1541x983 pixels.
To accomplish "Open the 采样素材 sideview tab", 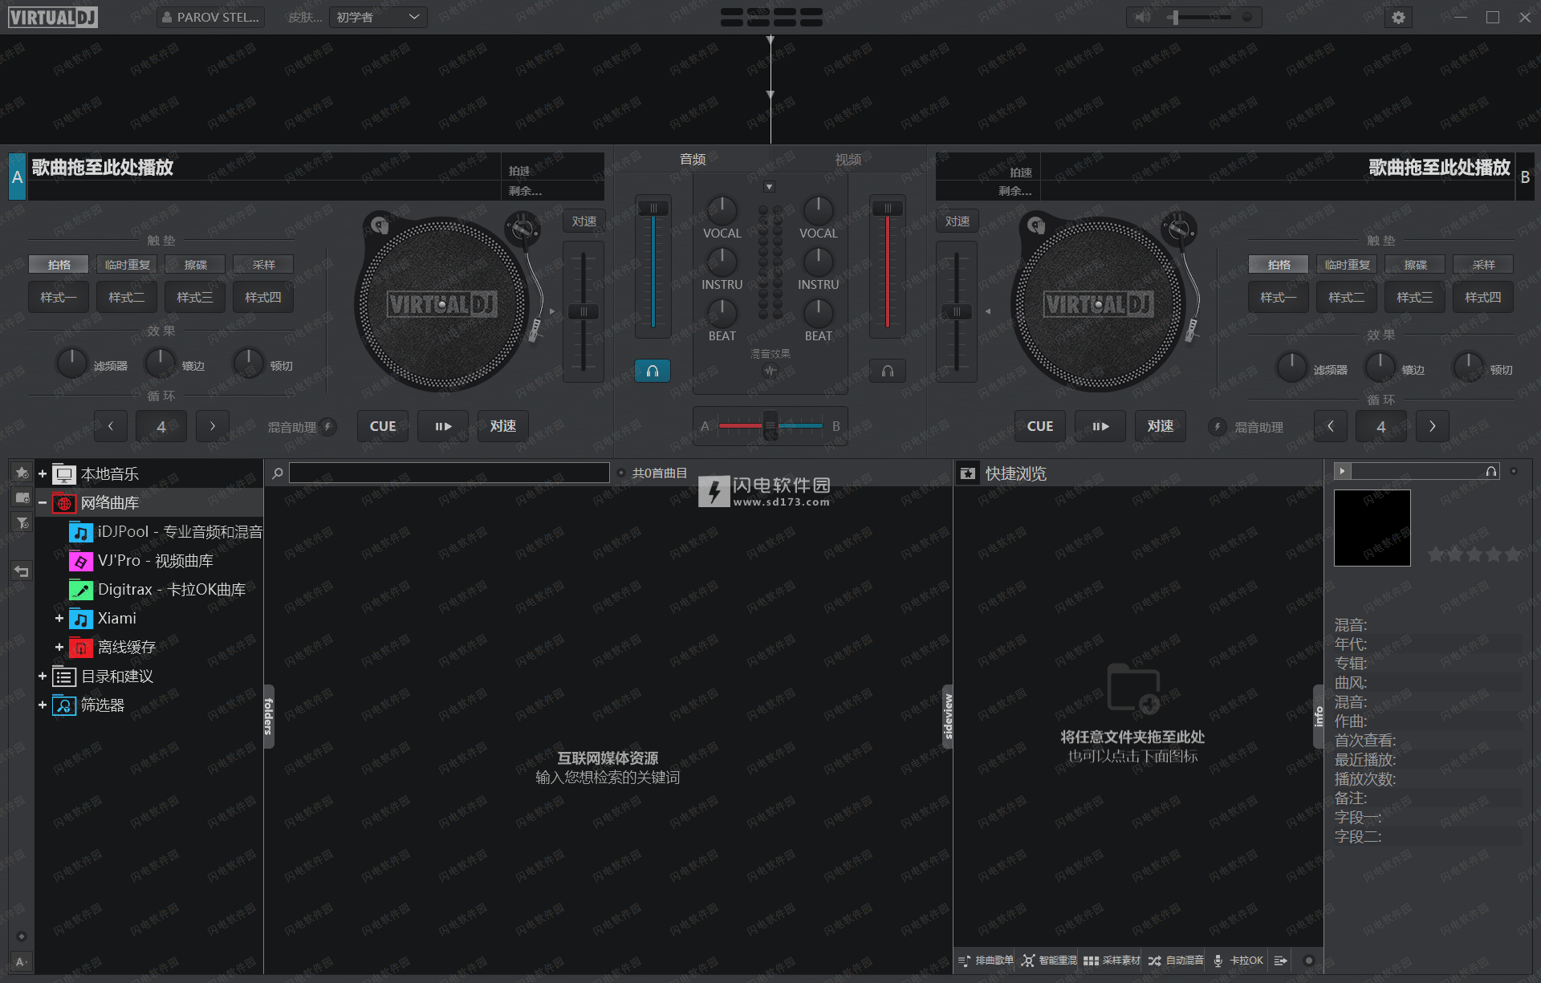I will tap(1112, 961).
